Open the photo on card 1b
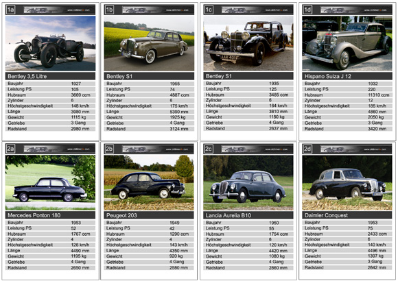398x281 pixels. tap(149, 43)
